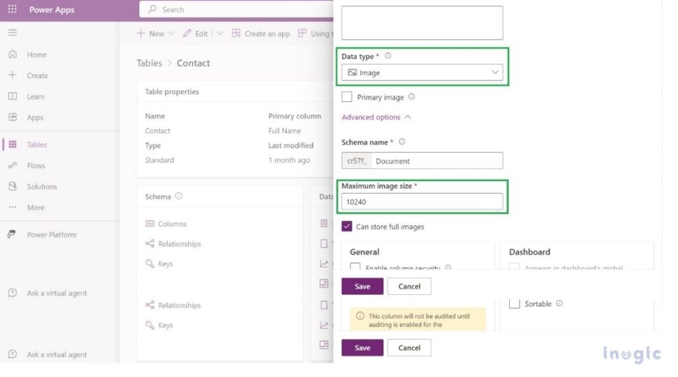The height and width of the screenshot is (377, 678).
Task: Select Apps in the left navigation
Action: coord(35,118)
